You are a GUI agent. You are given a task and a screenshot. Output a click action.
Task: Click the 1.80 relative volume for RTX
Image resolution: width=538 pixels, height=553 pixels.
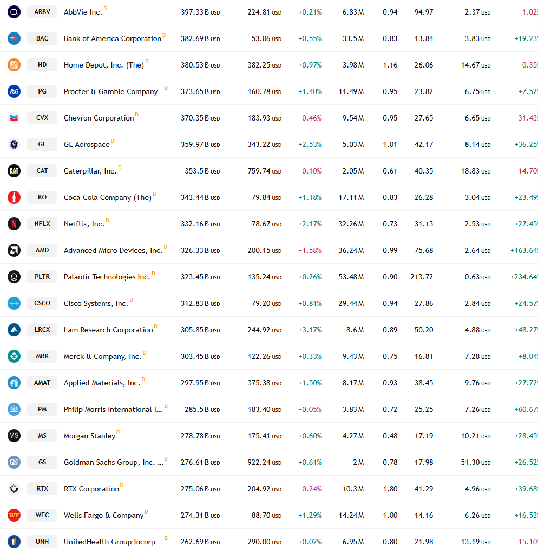390,489
